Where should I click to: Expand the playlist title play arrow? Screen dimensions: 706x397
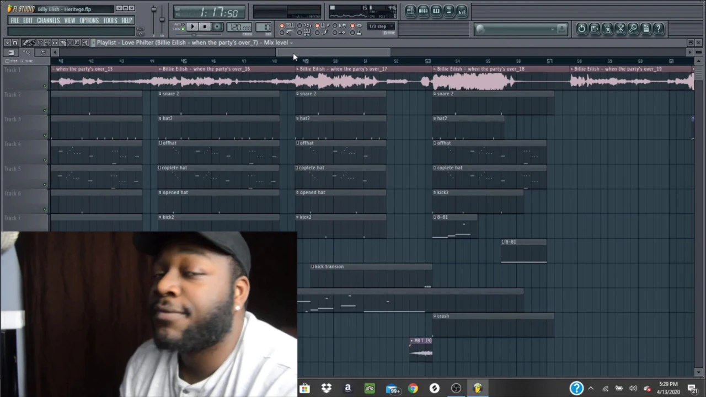coord(93,42)
